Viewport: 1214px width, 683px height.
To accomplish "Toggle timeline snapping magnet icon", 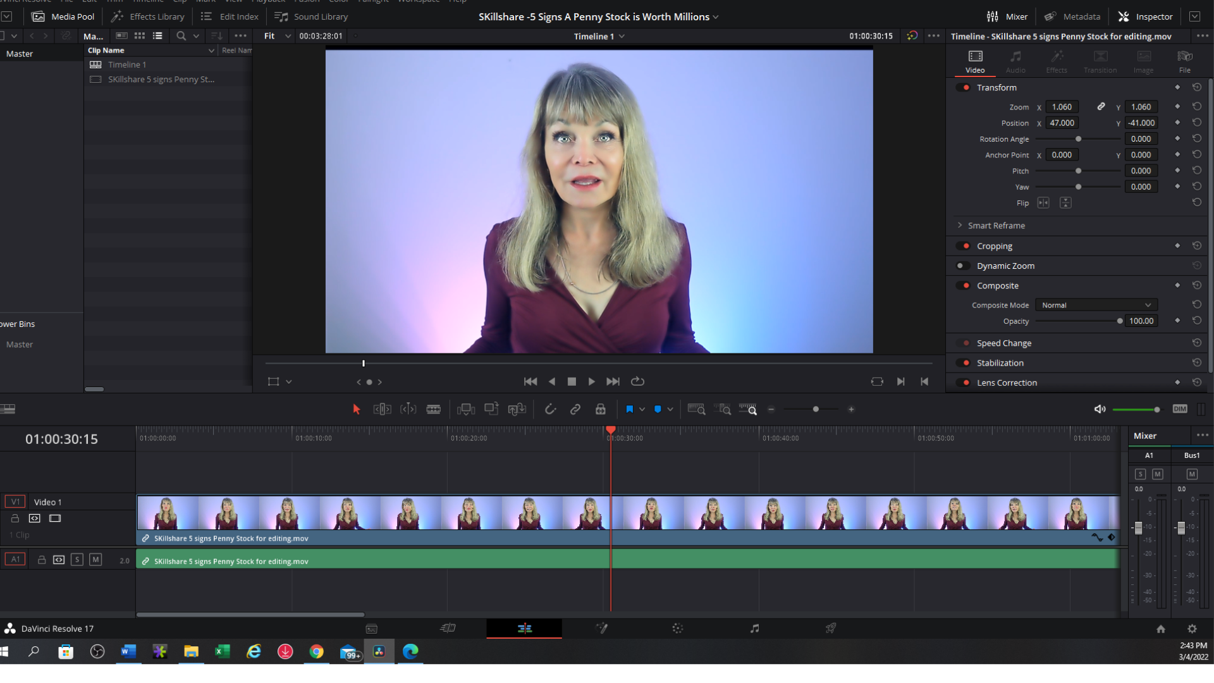I will [550, 409].
